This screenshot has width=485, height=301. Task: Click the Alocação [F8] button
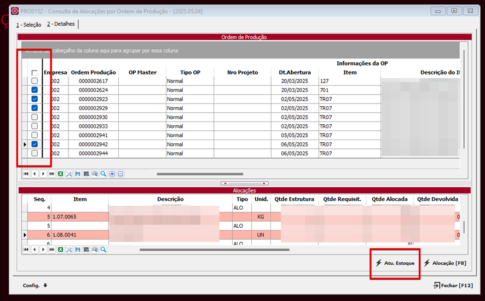(x=445, y=263)
